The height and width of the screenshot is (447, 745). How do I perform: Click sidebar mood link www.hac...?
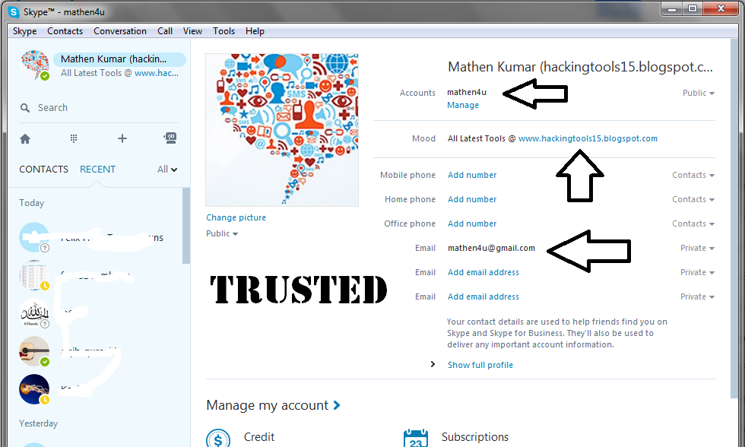tap(157, 73)
